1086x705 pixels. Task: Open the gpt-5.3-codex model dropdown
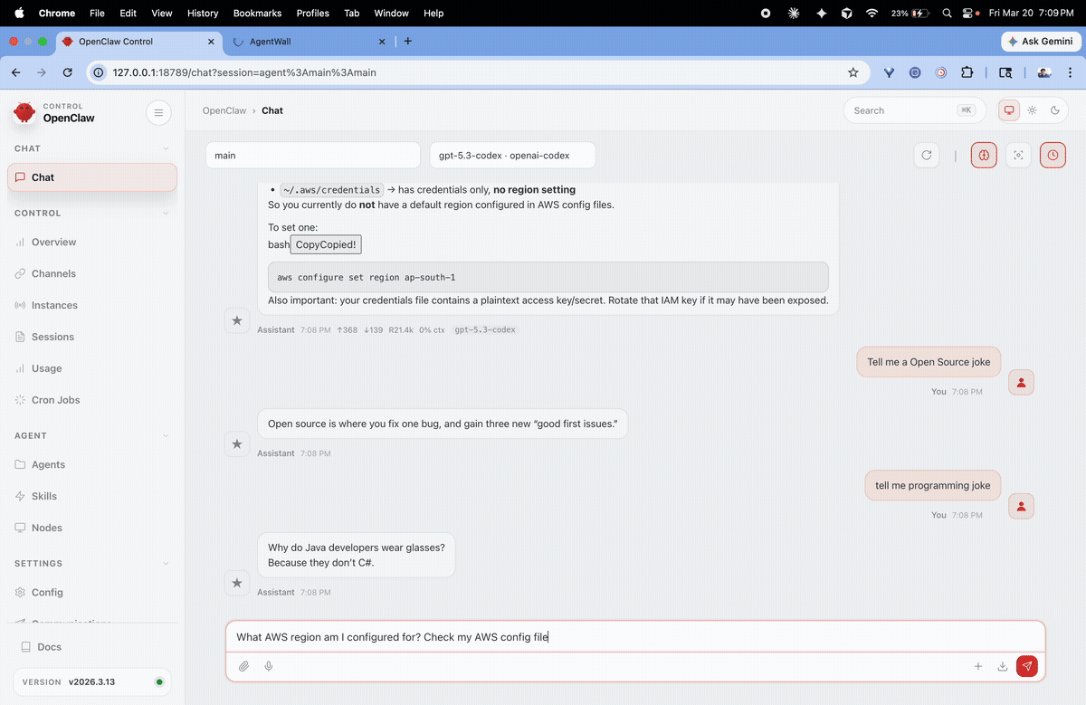tap(513, 156)
